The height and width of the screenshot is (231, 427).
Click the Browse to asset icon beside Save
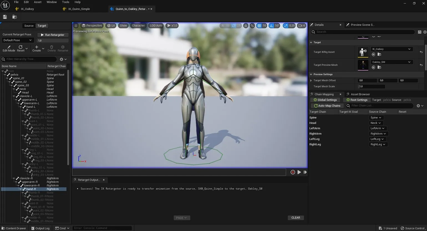[x=15, y=17]
